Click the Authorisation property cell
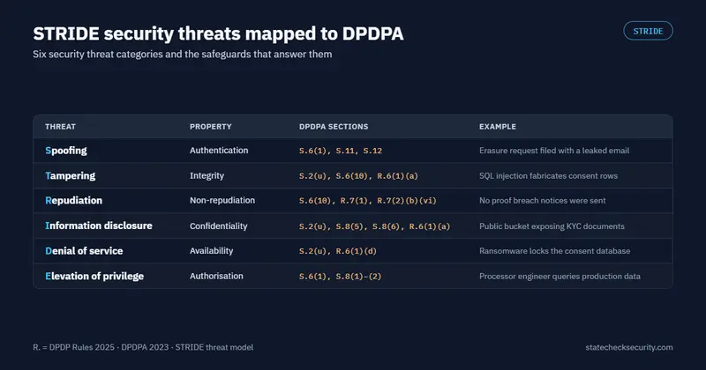The image size is (706, 370). coord(216,276)
